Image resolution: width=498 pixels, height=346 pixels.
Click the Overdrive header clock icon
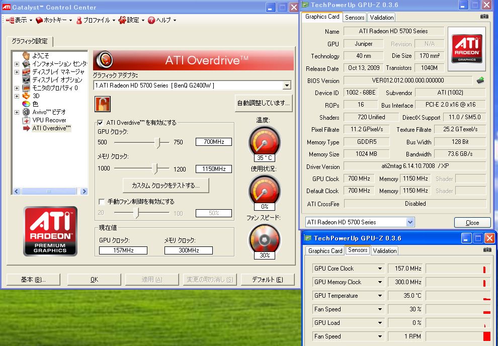pos(104,60)
